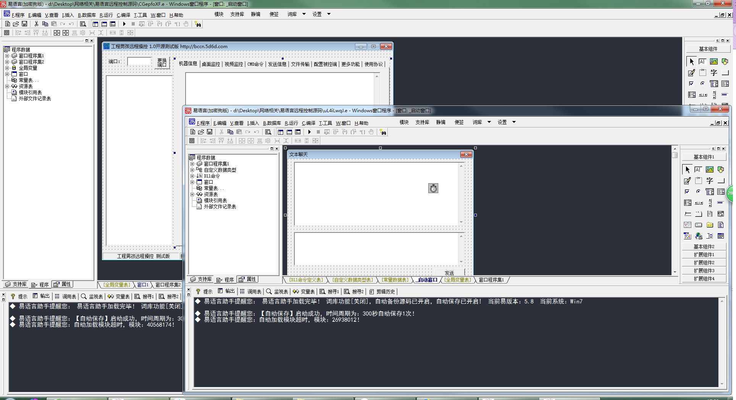The width and height of the screenshot is (736, 400).
Task: Expand Dll命令 node in front window tree
Action: click(x=192, y=176)
